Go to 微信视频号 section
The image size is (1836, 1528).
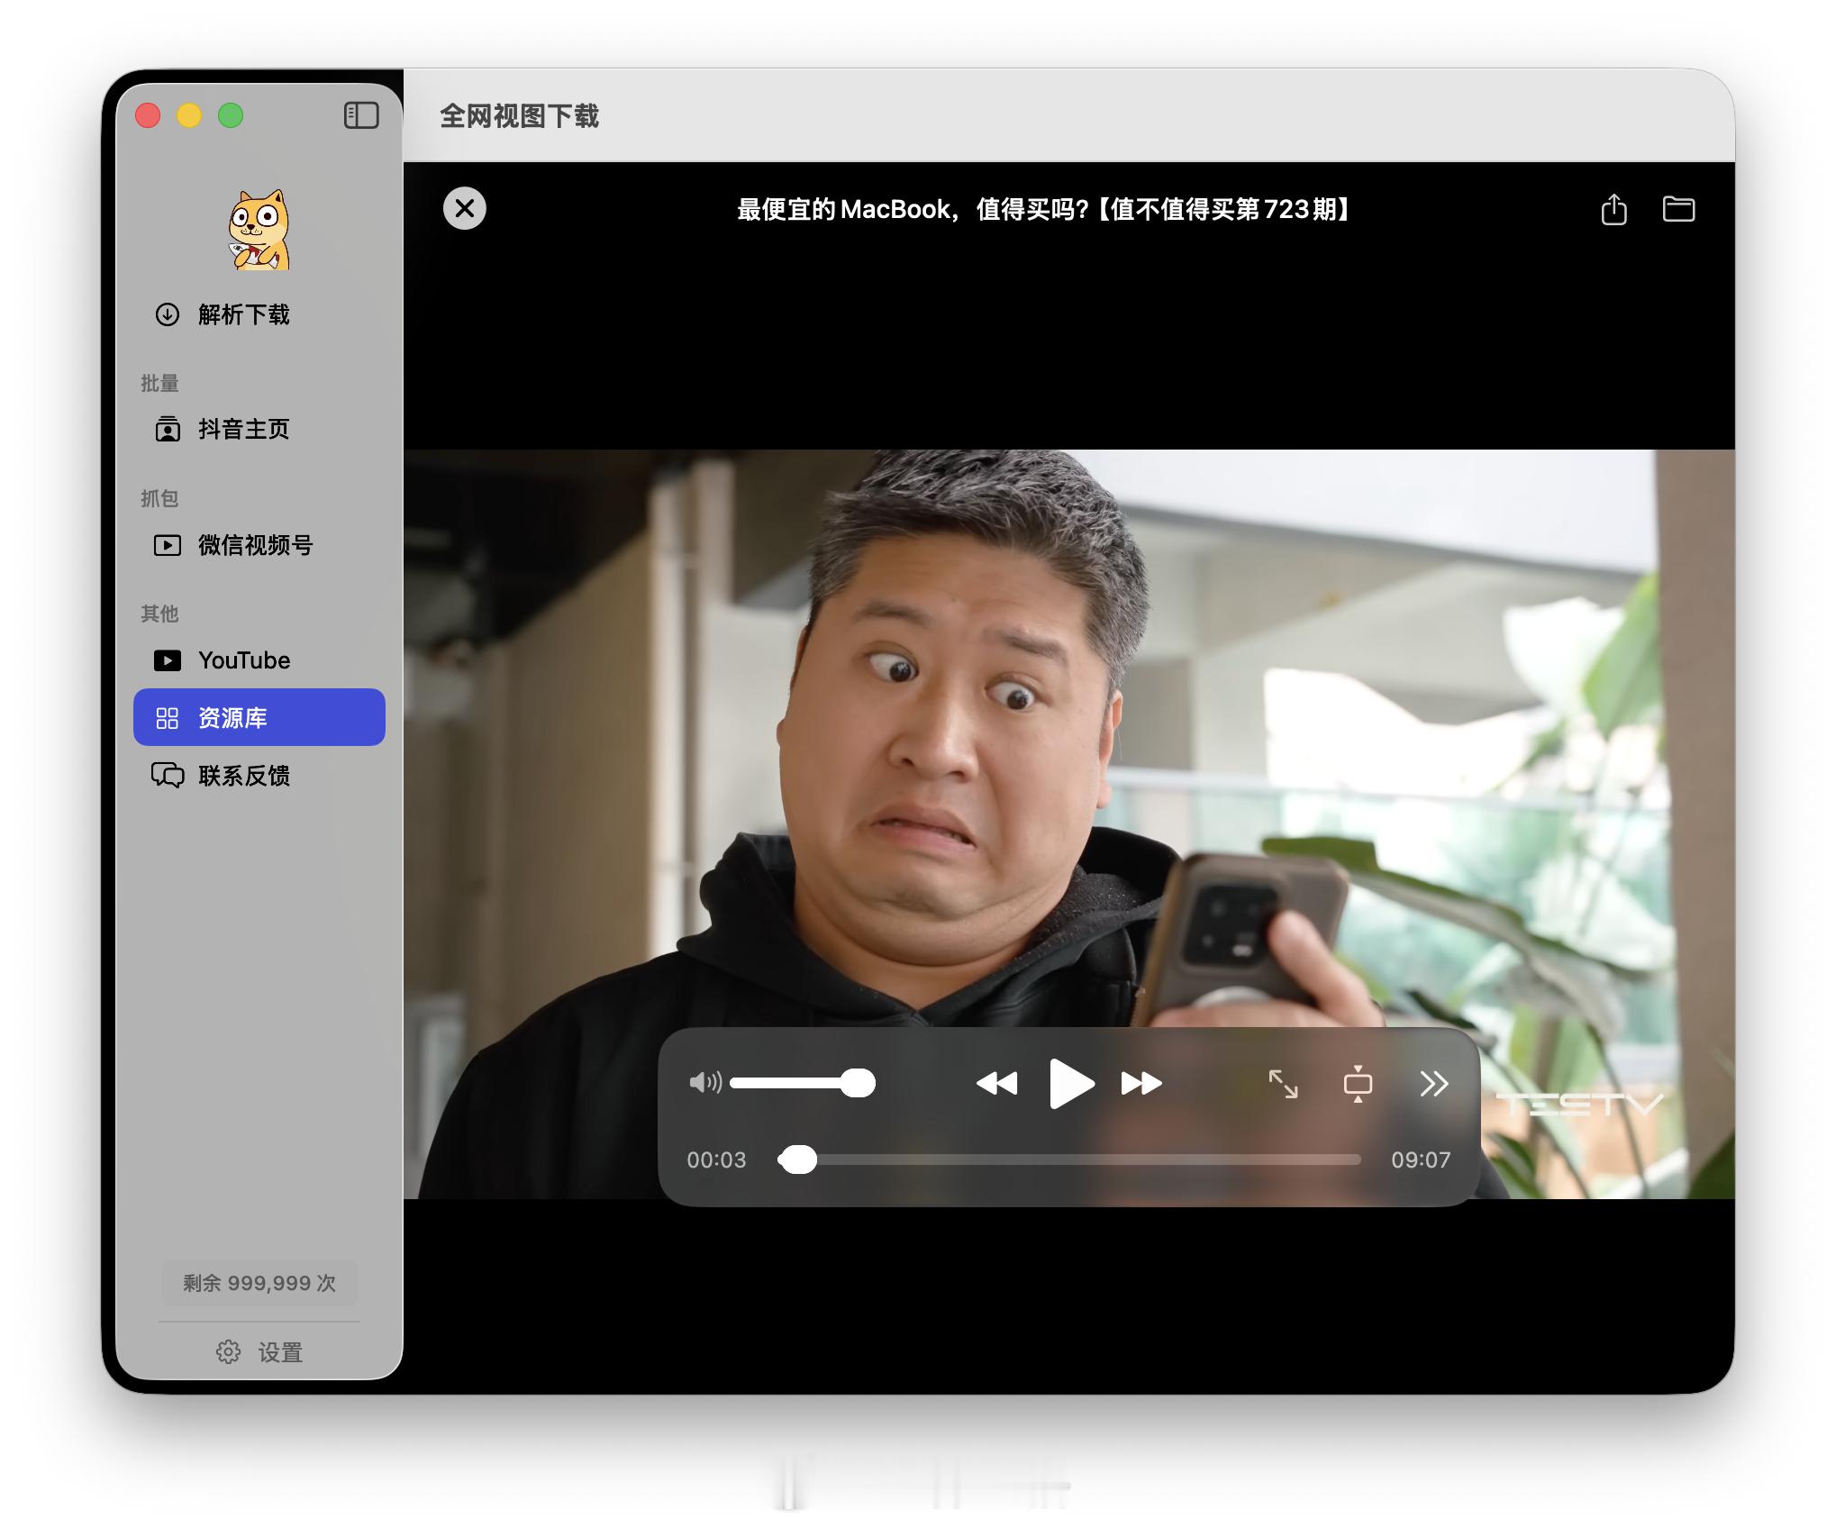click(254, 545)
